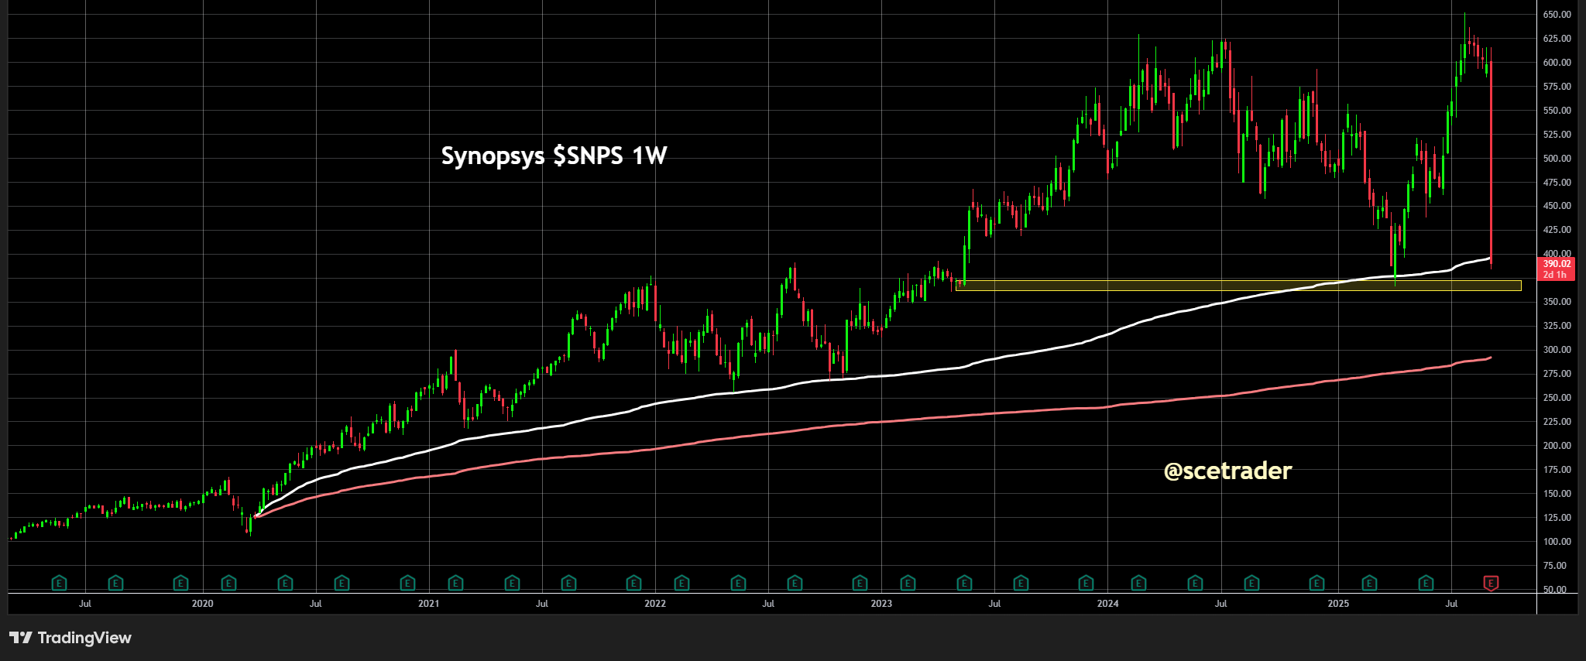Click the TradingView logo
This screenshot has width=1586, height=661.
pos(70,638)
